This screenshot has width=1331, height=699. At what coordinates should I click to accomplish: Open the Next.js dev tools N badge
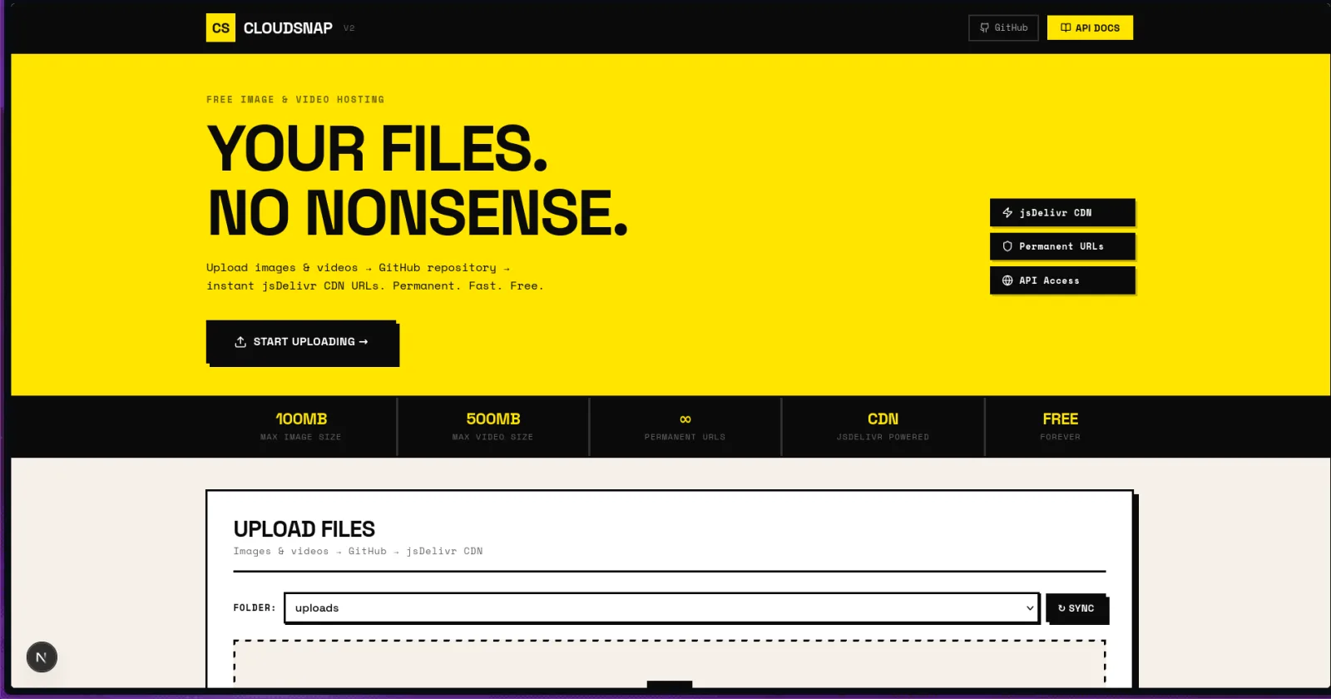click(42, 657)
